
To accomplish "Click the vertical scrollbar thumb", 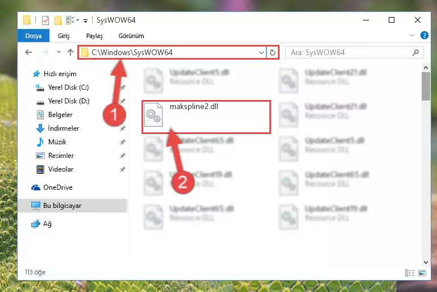I will coord(426,86).
